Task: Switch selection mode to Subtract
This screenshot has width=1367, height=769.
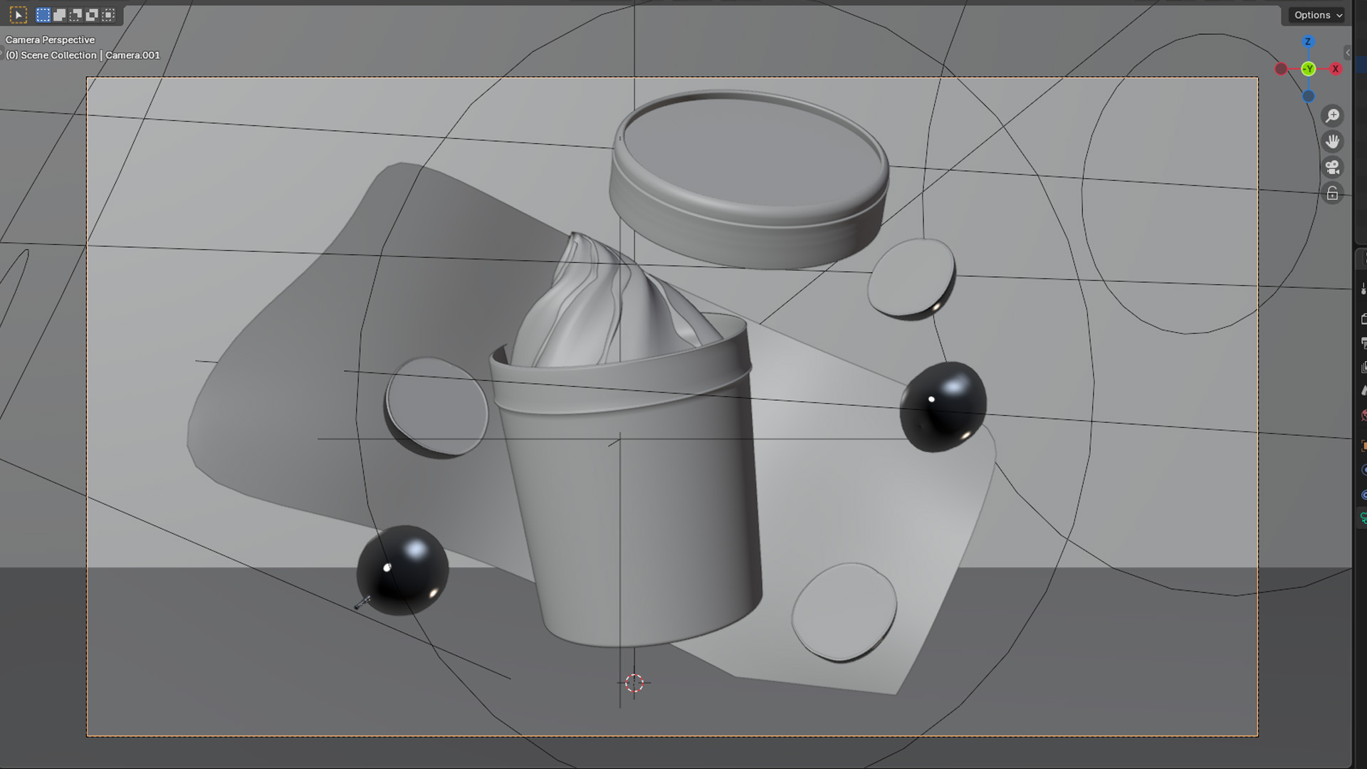Action: click(x=76, y=15)
